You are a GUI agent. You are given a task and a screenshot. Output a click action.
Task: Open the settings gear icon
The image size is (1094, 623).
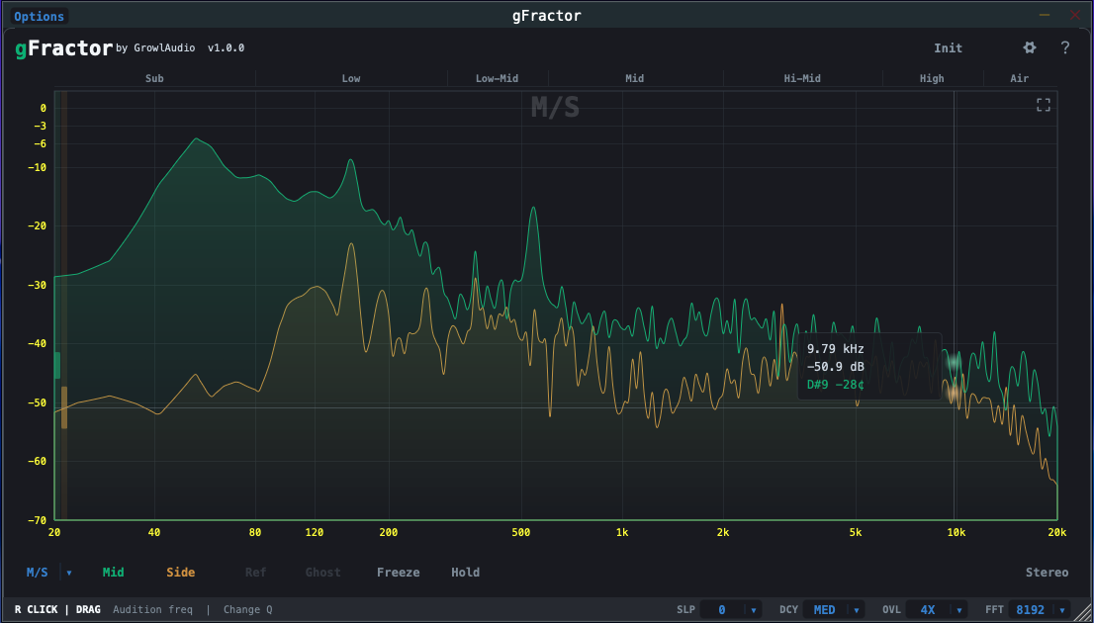(1029, 47)
